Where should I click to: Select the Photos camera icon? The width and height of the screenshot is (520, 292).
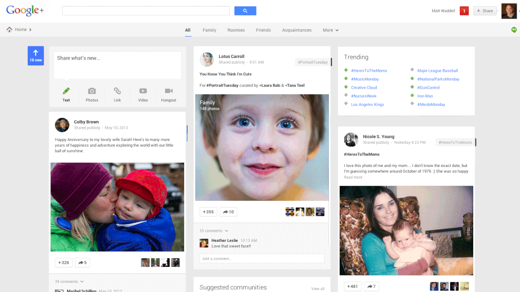92,91
